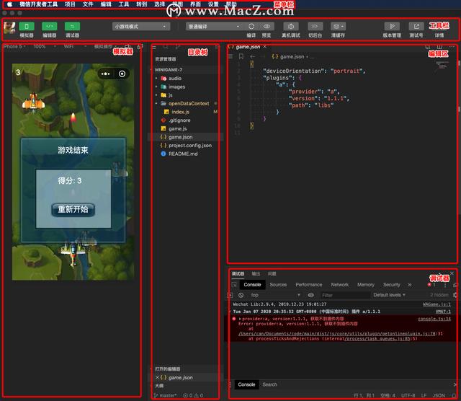Open console settings gear icon

455,295
